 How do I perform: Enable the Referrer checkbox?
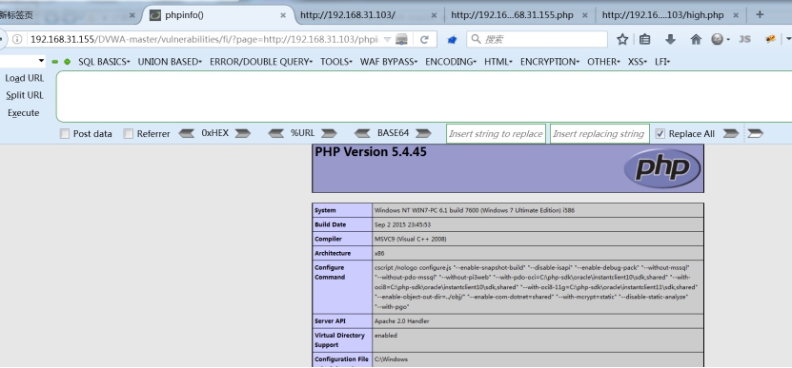point(129,133)
